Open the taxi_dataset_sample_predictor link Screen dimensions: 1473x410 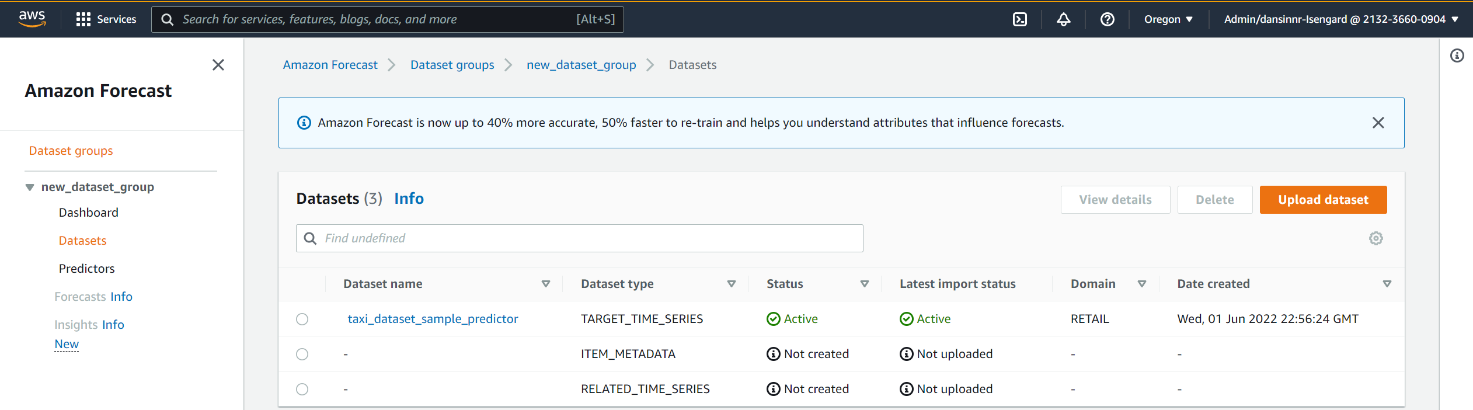click(x=433, y=319)
